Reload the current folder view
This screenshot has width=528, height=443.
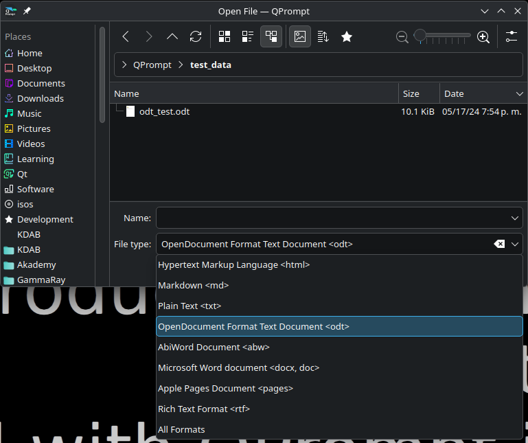point(196,37)
